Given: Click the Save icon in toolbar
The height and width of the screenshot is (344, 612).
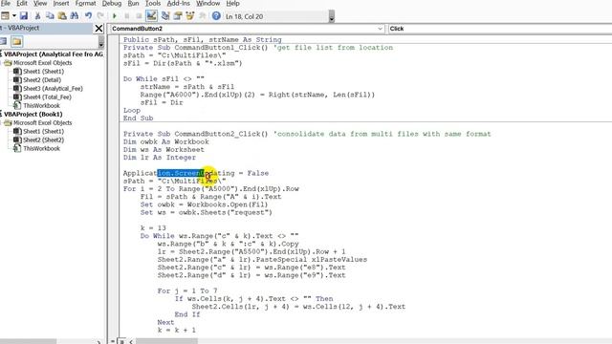Looking at the screenshot, I should coord(24,16).
